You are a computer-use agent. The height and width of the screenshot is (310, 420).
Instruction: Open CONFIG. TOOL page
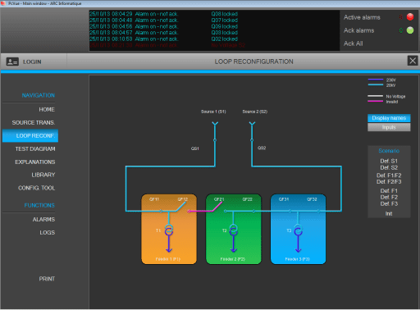click(36, 188)
